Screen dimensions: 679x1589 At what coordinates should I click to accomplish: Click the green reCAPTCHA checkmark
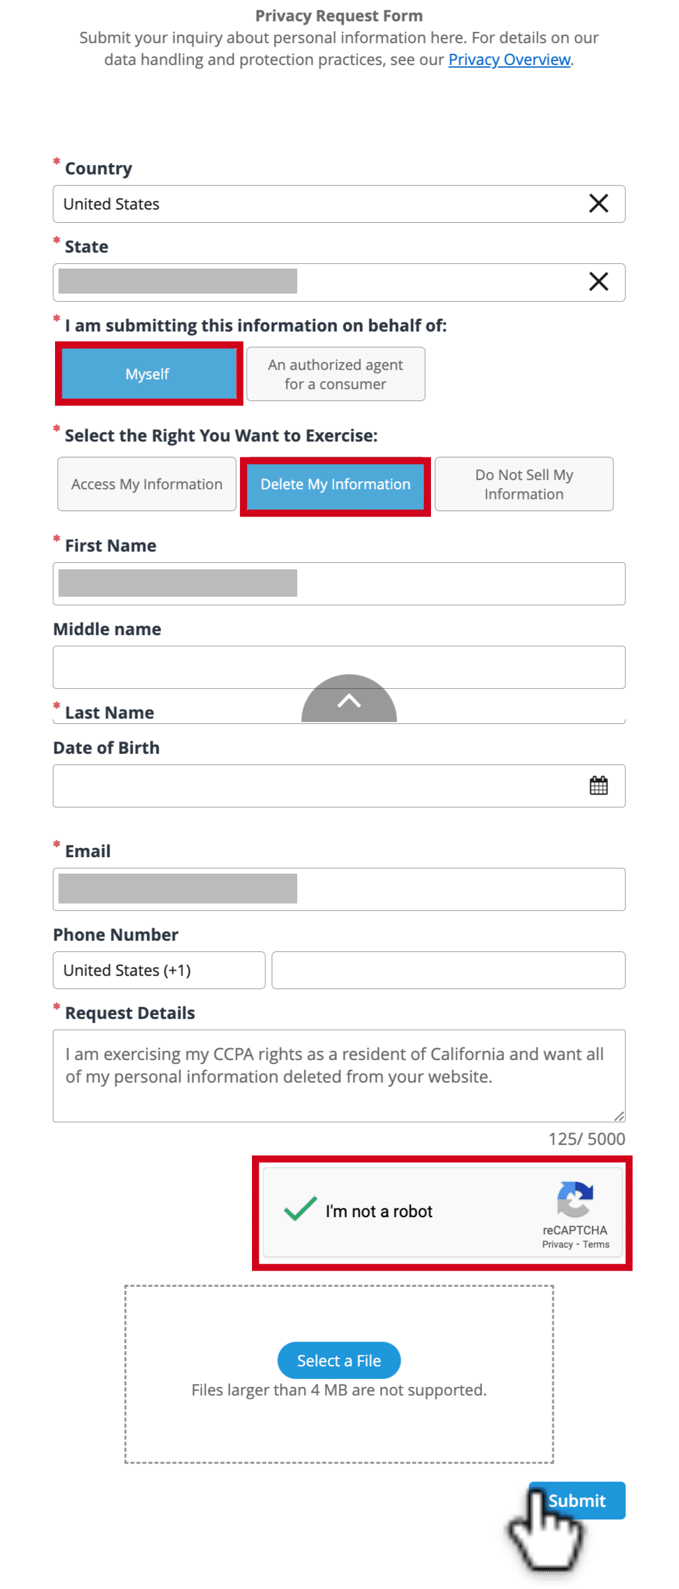300,1209
